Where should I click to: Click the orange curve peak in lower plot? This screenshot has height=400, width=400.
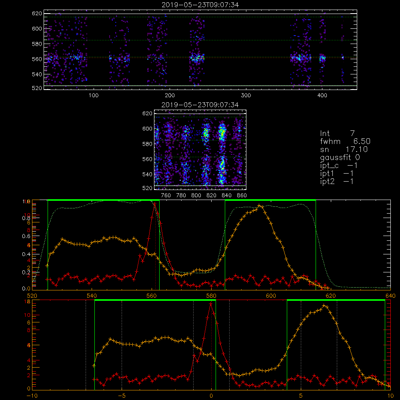[x=324, y=305]
